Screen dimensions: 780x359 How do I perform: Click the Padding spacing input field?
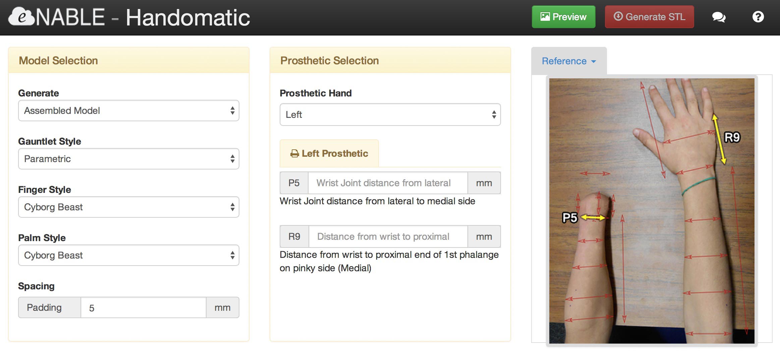[143, 307]
